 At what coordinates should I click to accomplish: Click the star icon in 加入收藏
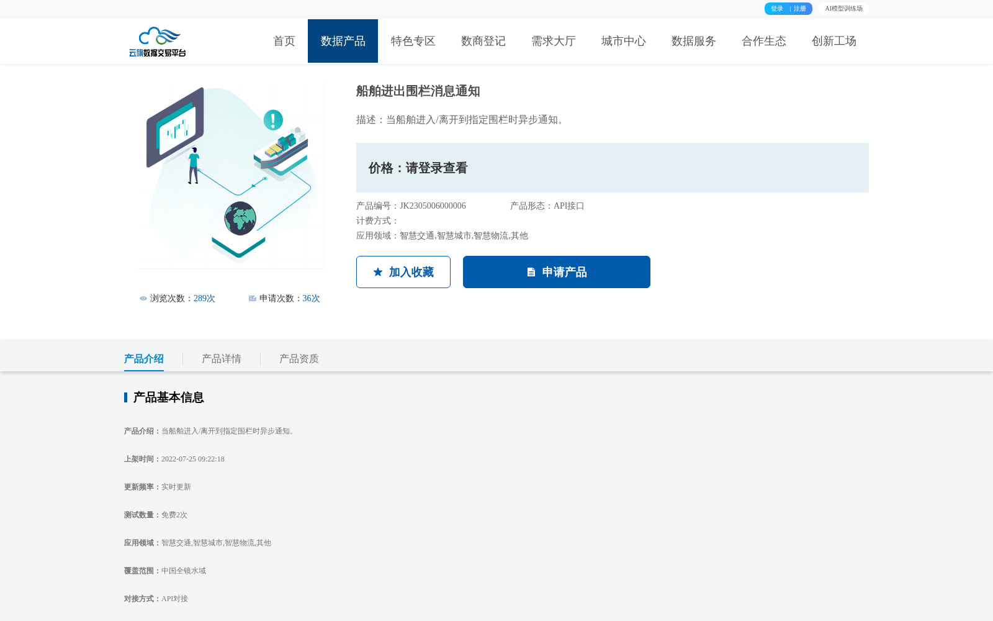point(378,272)
